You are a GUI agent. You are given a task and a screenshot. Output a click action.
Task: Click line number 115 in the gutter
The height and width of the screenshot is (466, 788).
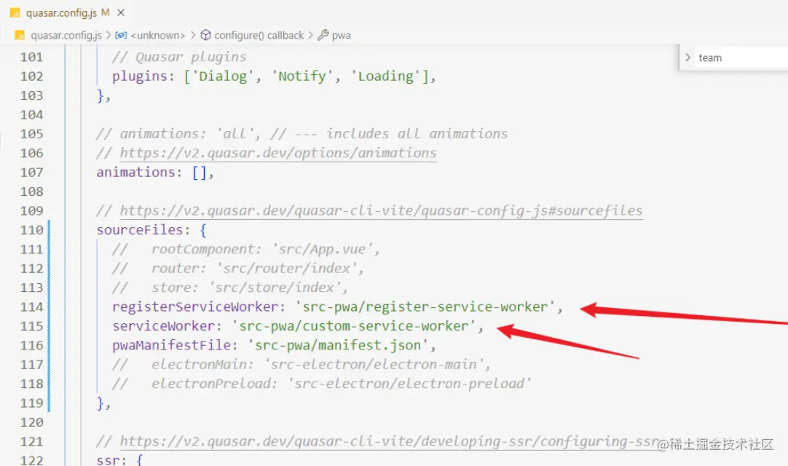[x=31, y=326]
